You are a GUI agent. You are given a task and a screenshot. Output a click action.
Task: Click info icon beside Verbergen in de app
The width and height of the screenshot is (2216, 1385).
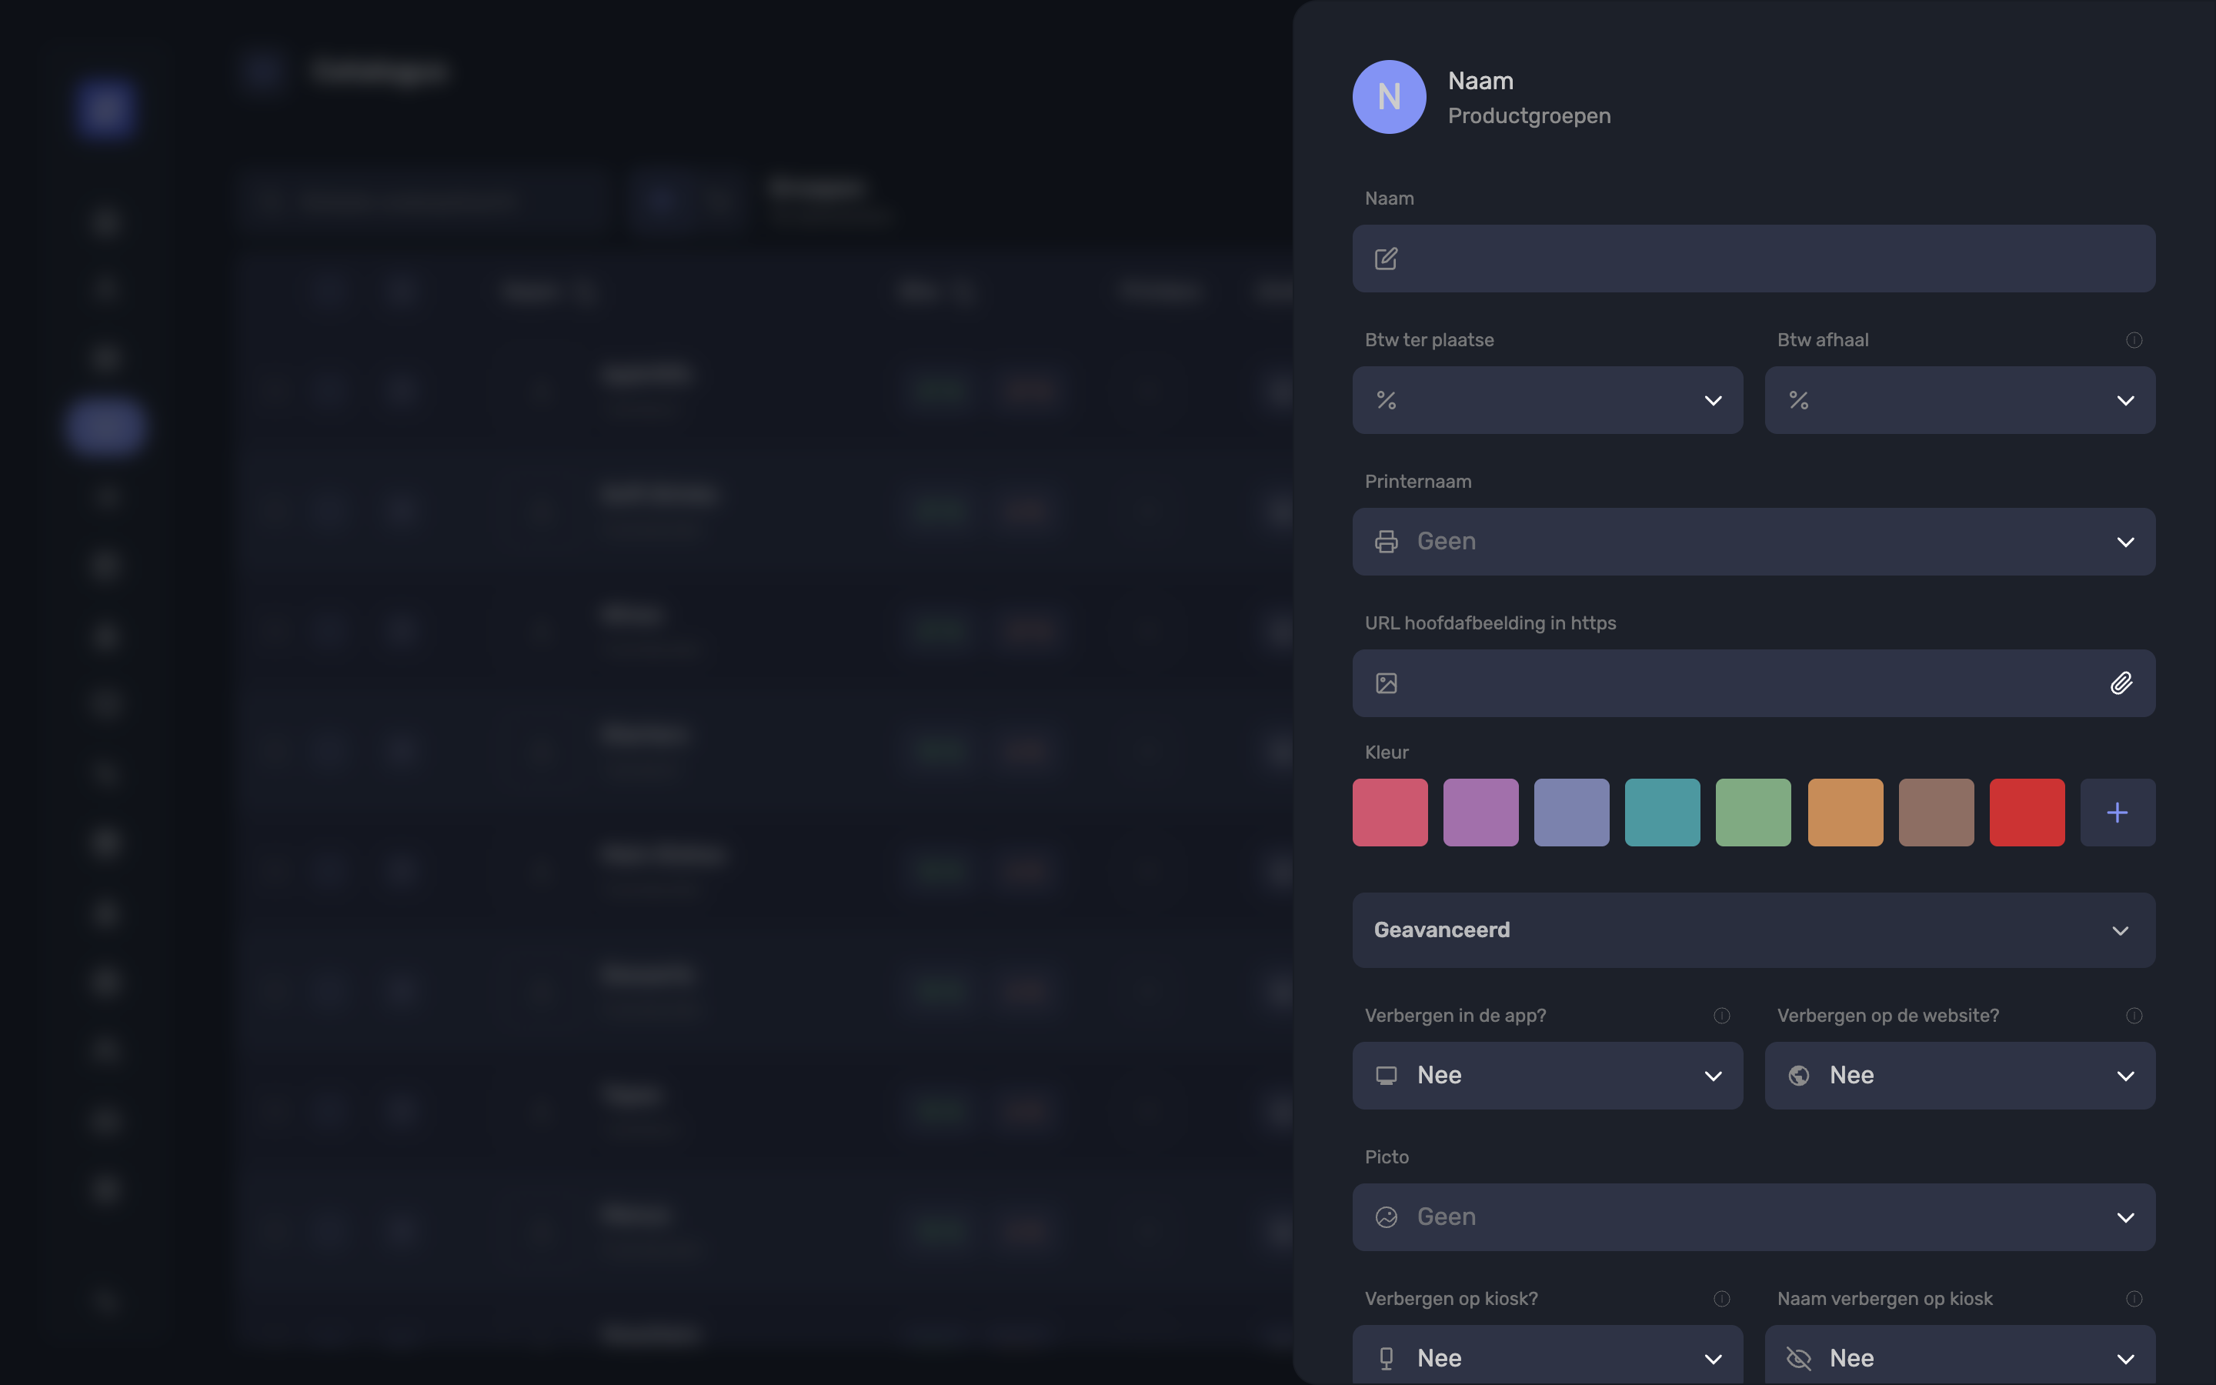click(1721, 1016)
